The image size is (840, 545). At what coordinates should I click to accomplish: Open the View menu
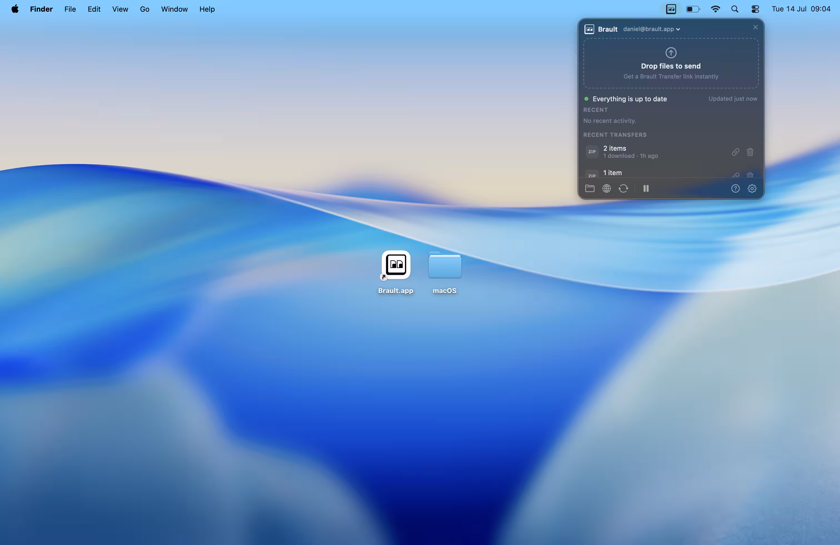[120, 9]
